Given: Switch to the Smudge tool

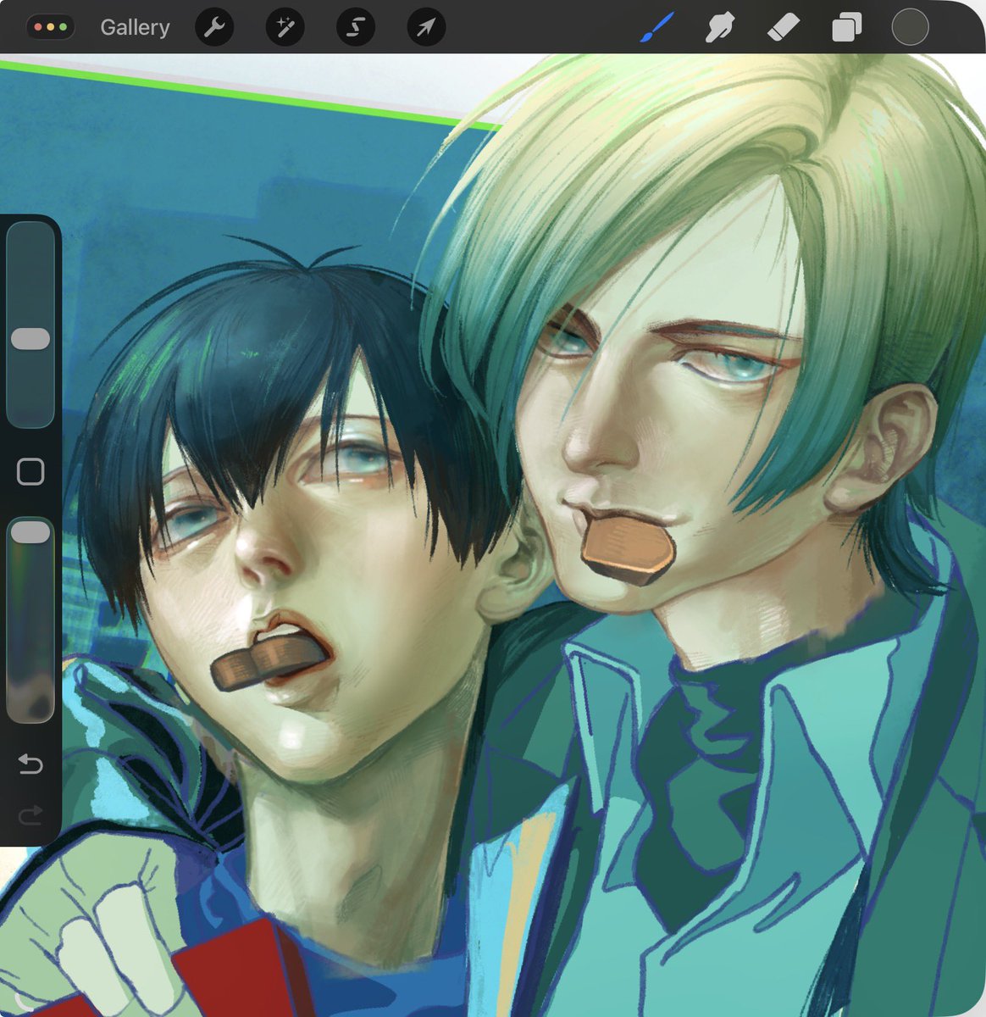Looking at the screenshot, I should 718,26.
